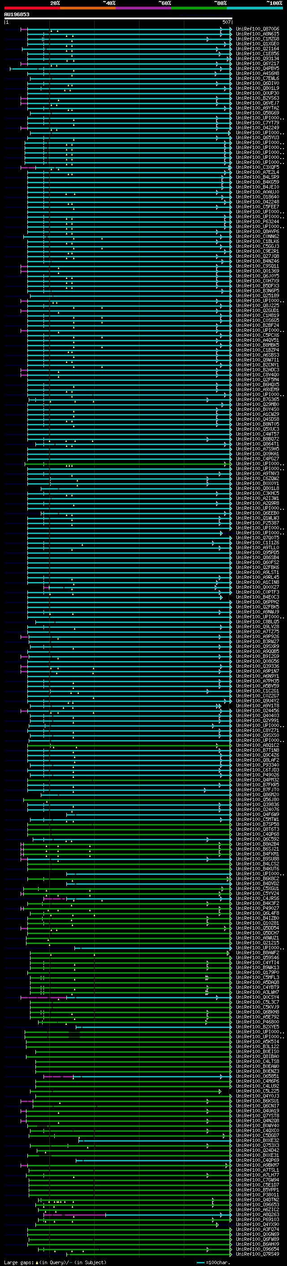
Task: Open hit UniRef100_Q2I164
Action: point(257,49)
